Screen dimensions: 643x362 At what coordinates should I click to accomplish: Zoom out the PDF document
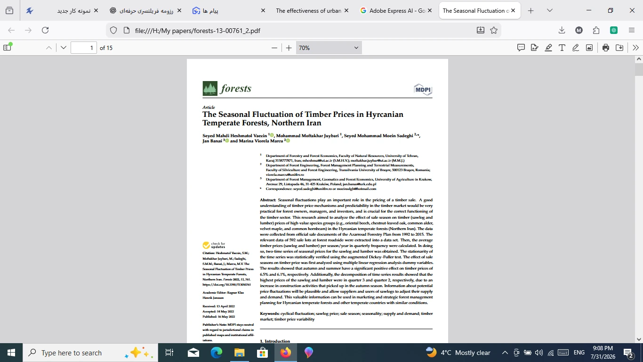click(274, 48)
